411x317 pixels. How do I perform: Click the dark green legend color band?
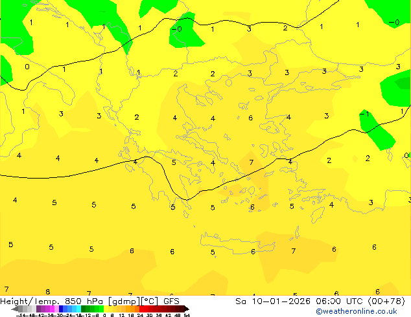click(x=84, y=309)
